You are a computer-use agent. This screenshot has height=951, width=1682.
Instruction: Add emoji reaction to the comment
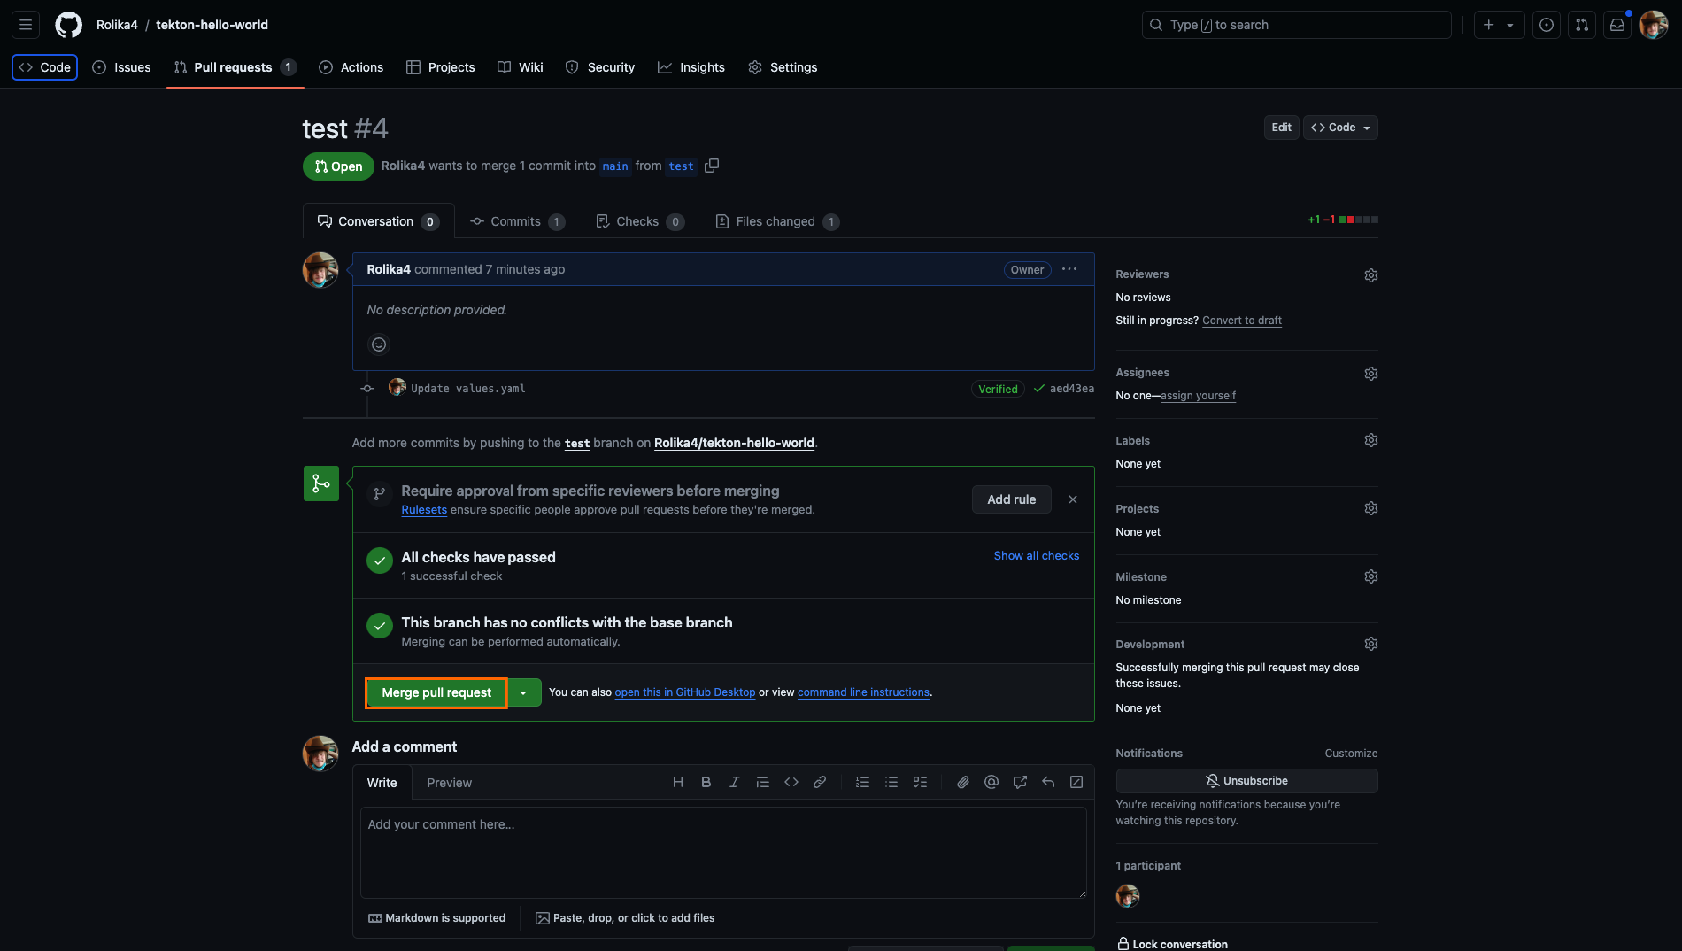click(379, 344)
